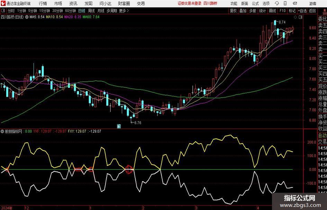Select the 月线 monthly chart tab

pyautogui.click(x=101, y=11)
